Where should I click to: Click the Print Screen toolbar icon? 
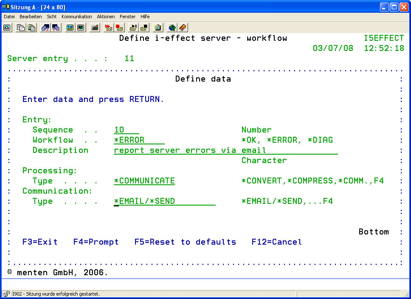[7, 28]
